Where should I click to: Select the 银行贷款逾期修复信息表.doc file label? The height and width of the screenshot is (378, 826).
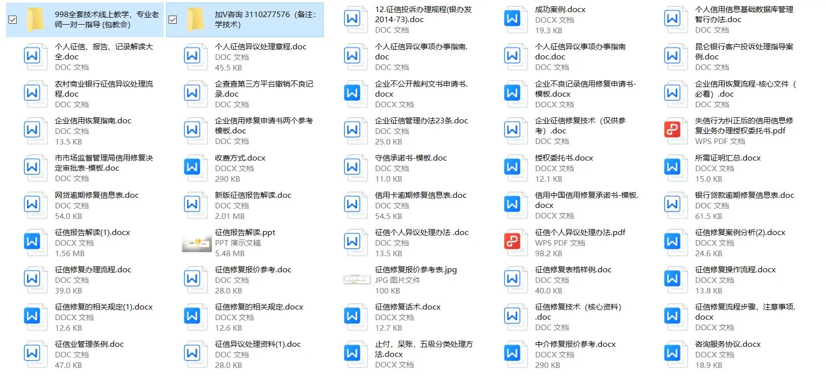(744, 195)
